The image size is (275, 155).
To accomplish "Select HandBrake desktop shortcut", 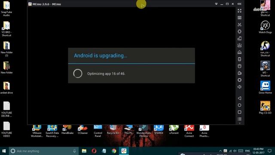I will pos(67,130).
